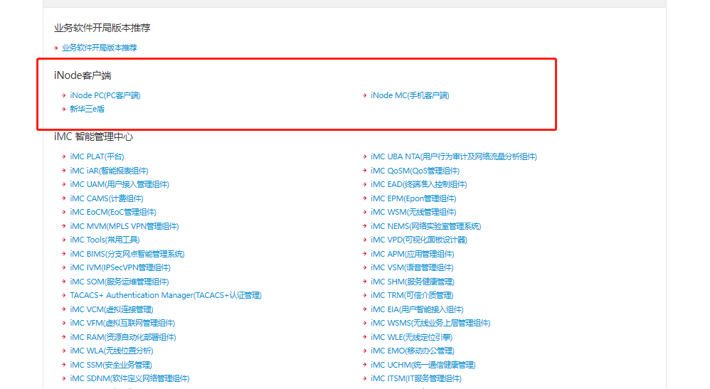Open iMC RAM(资源自动化部署组件) link

pyautogui.click(x=123, y=337)
